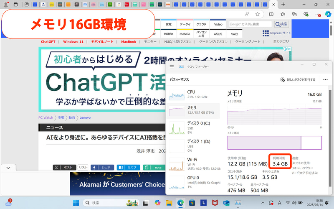Open Edge split screen icon

click(x=271, y=14)
